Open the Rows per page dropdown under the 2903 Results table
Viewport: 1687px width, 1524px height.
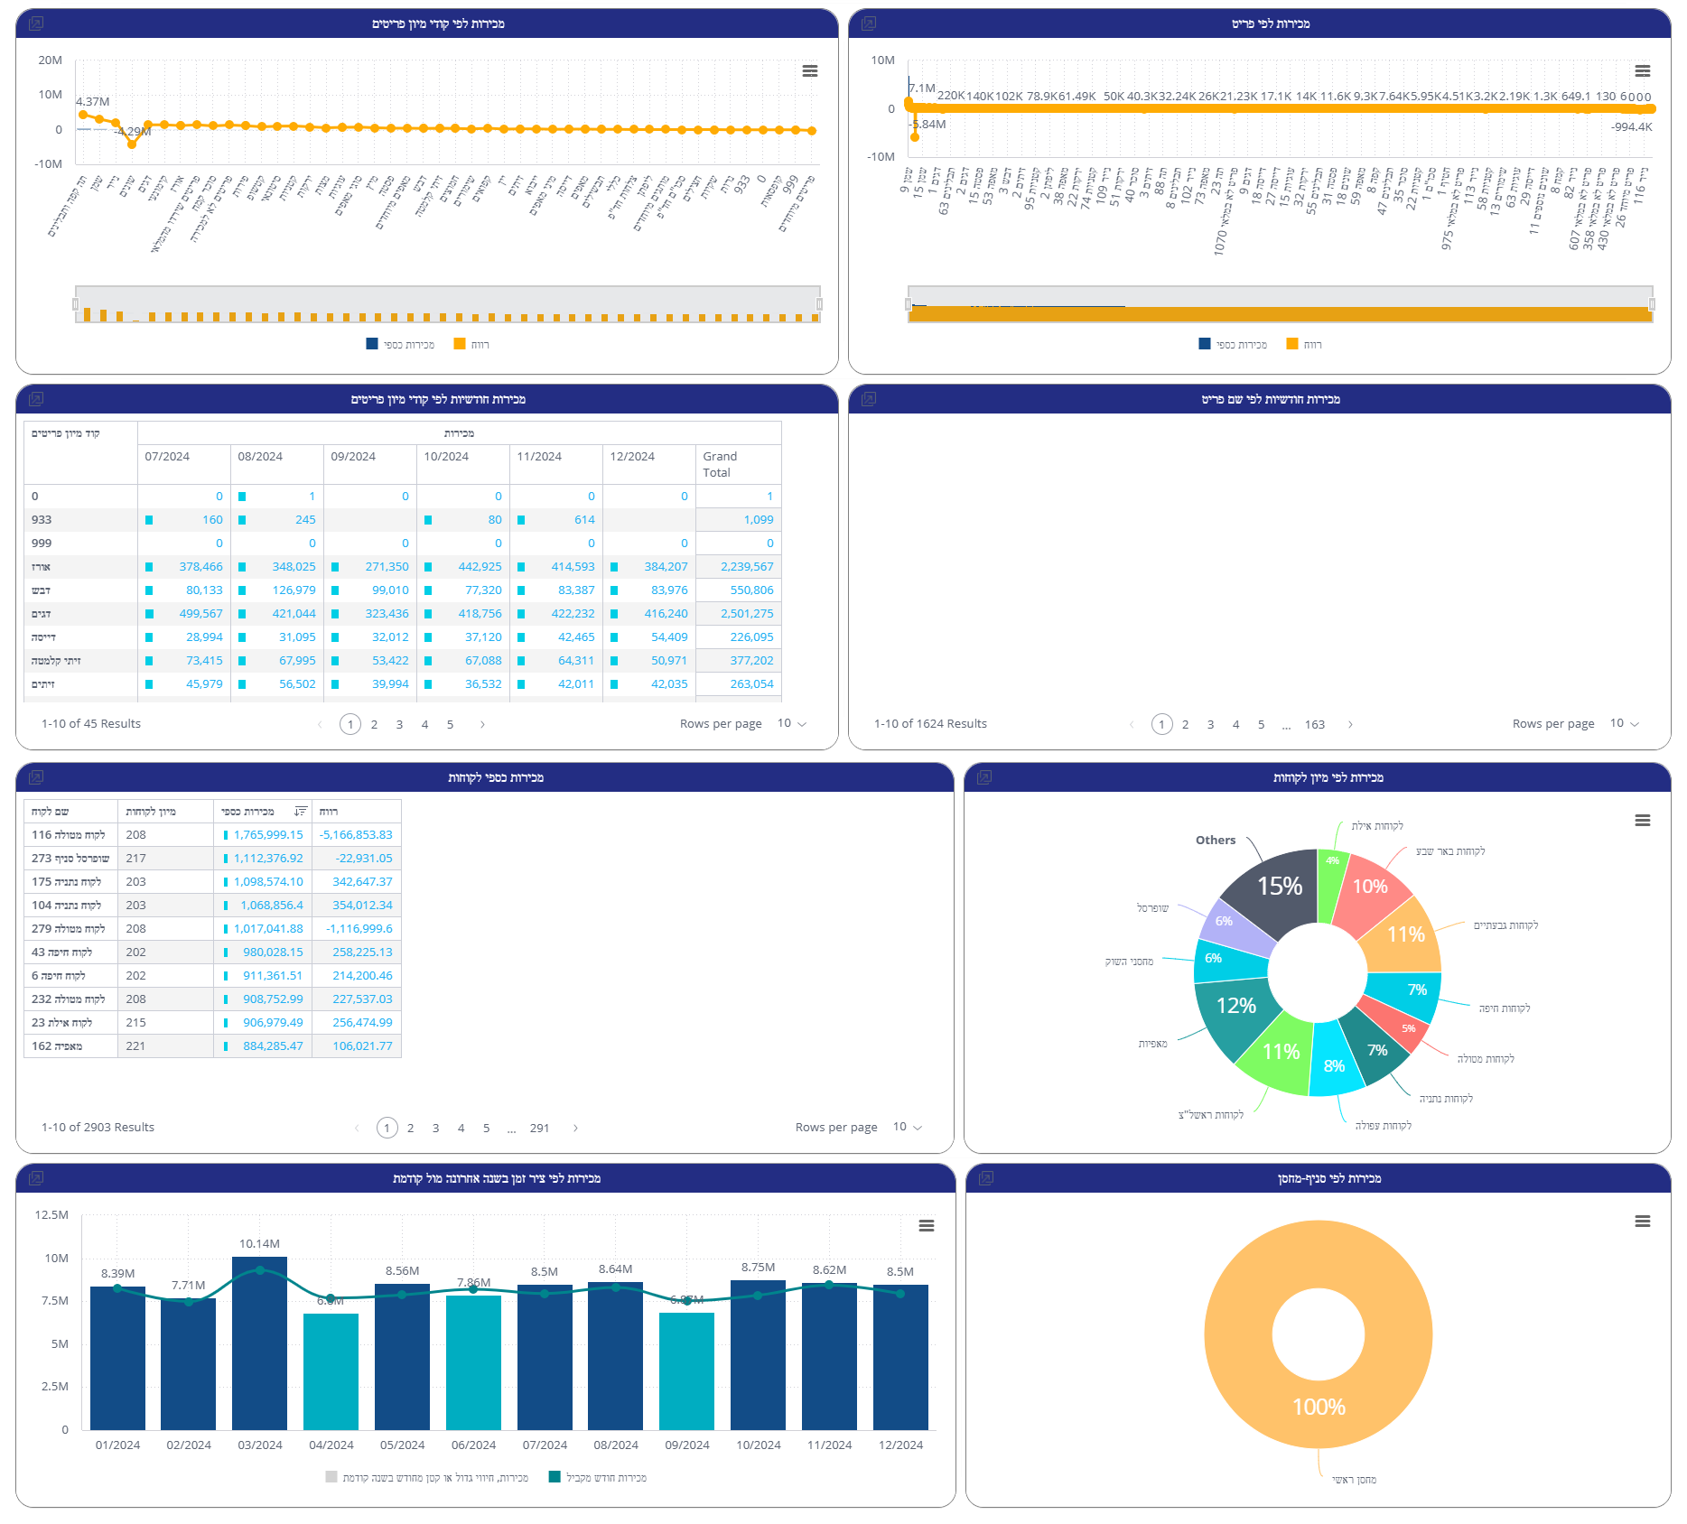coord(908,1128)
